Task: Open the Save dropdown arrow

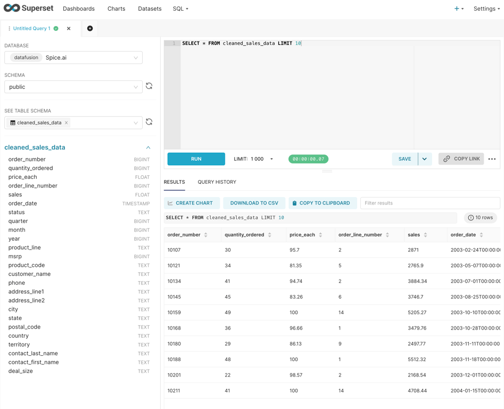Action: [425, 159]
